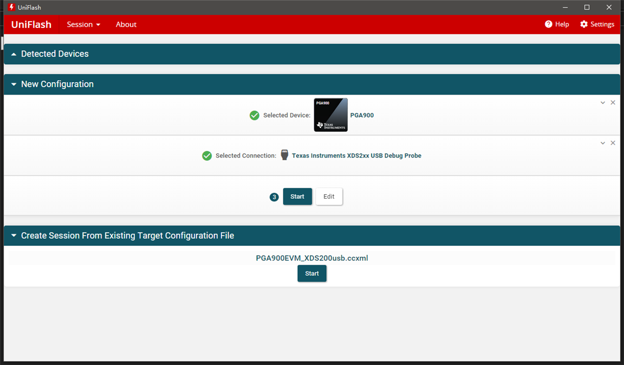The height and width of the screenshot is (365, 624).
Task: Open the About page
Action: pyautogui.click(x=126, y=24)
